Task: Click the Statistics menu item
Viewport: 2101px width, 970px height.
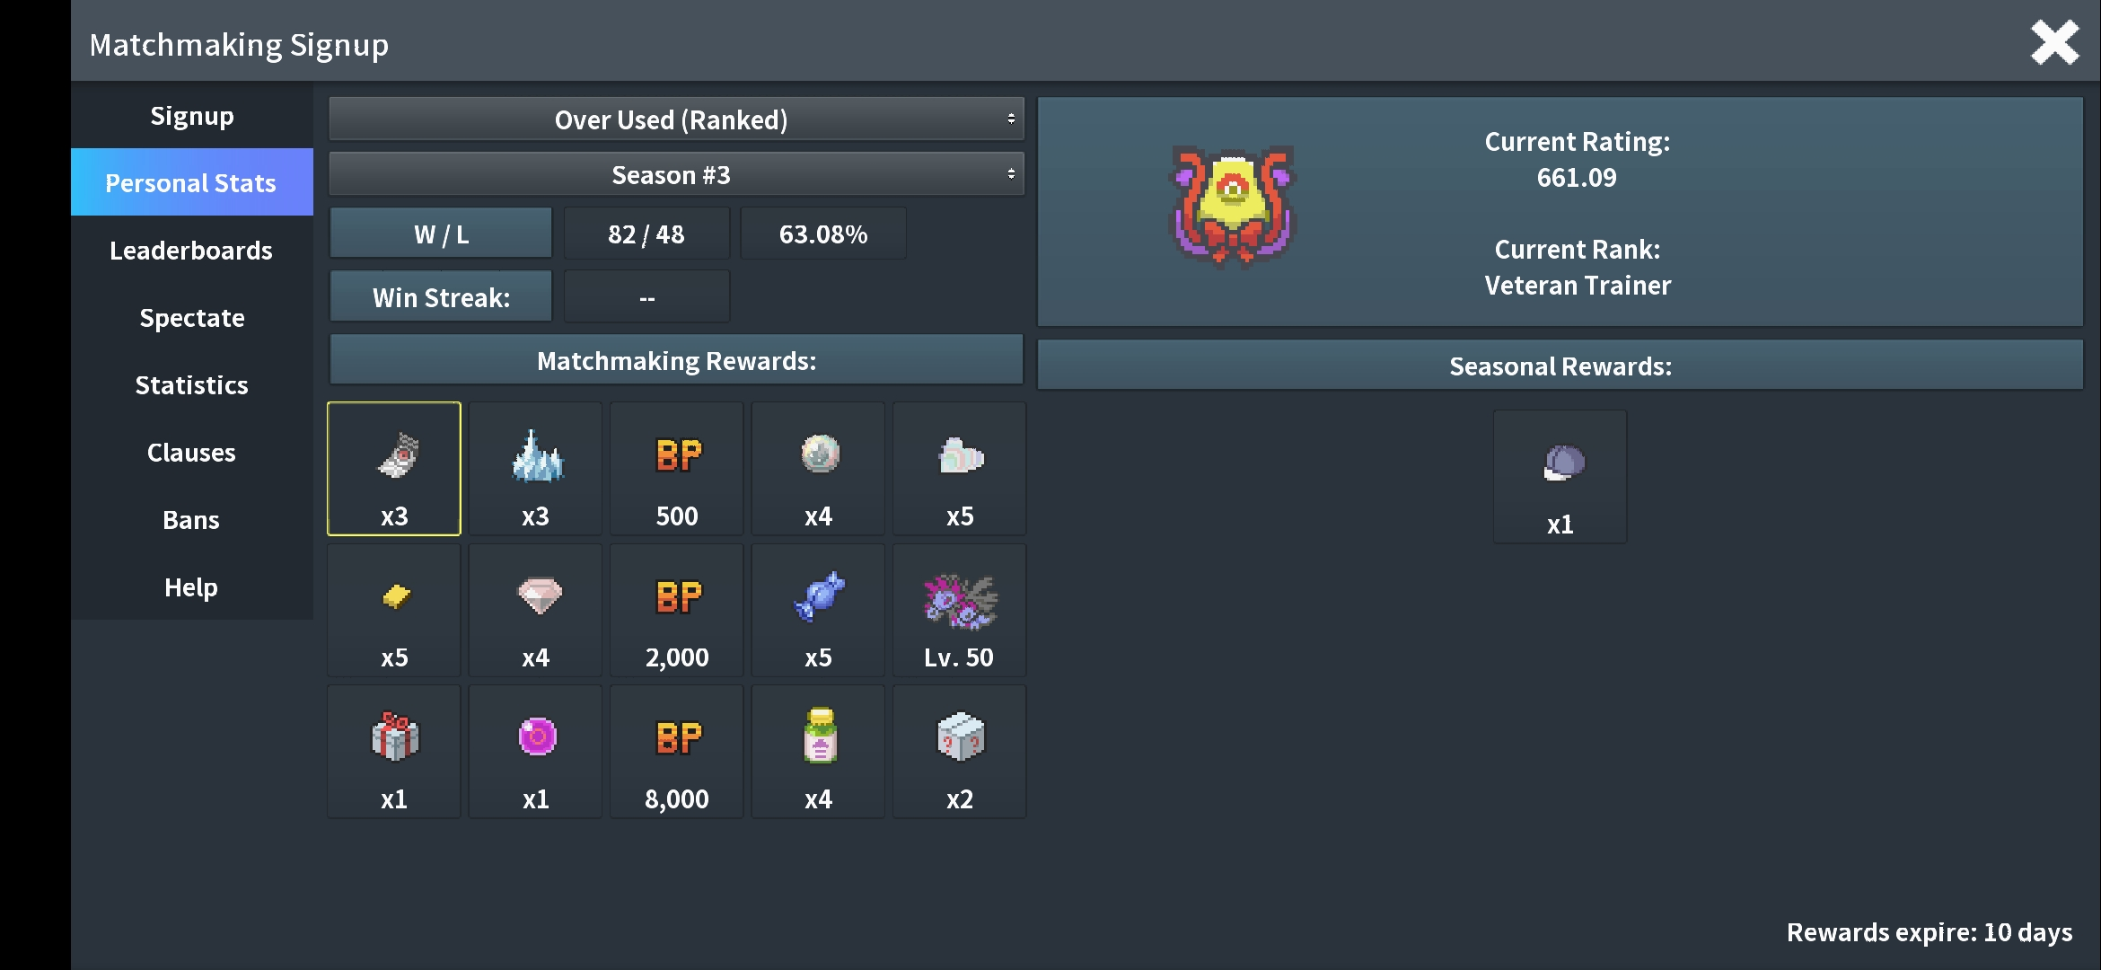Action: point(190,384)
